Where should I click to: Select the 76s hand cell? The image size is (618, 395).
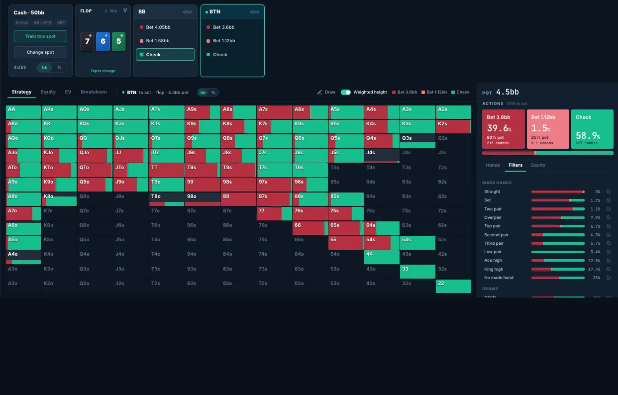pos(310,213)
